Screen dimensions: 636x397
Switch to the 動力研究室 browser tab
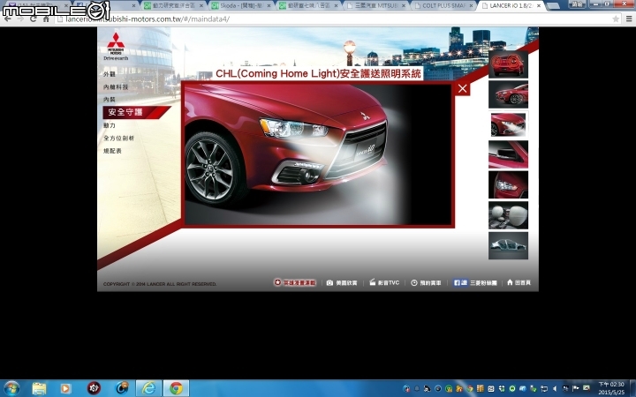[x=174, y=5]
